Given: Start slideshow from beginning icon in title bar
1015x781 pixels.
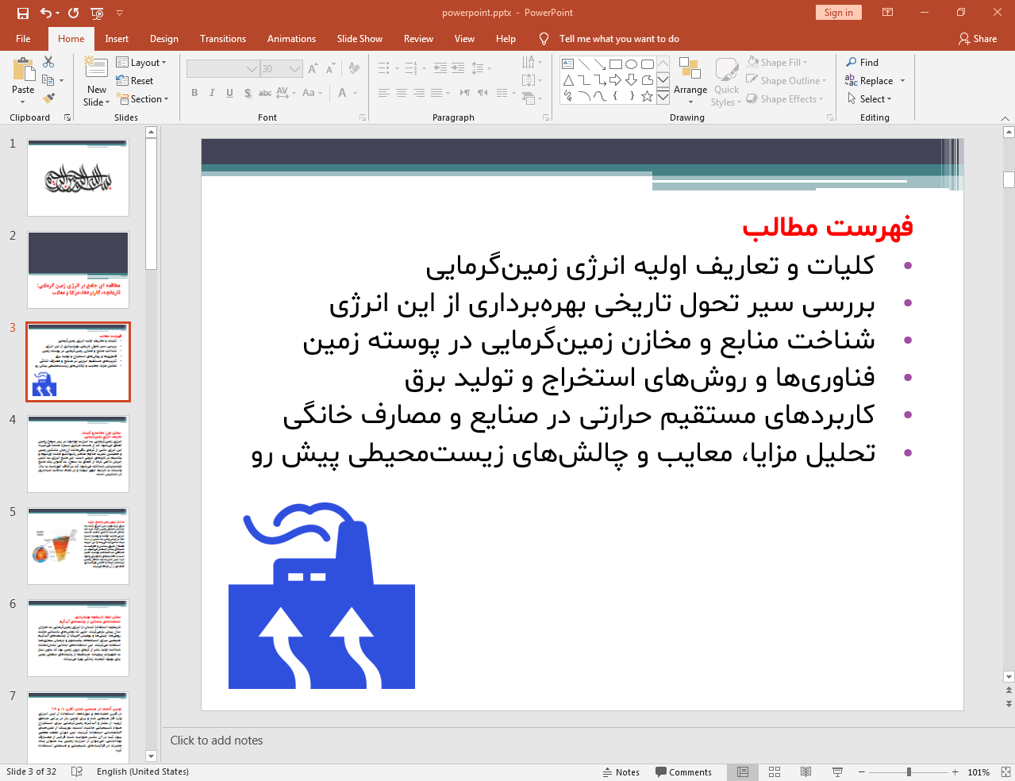Looking at the screenshot, I should tap(97, 13).
